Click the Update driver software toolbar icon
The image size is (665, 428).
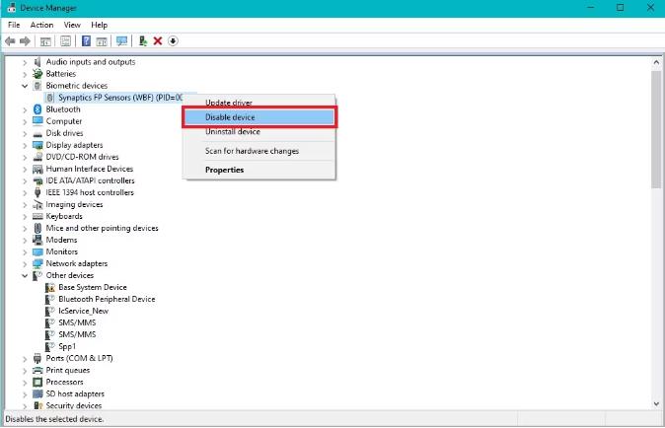coord(143,41)
